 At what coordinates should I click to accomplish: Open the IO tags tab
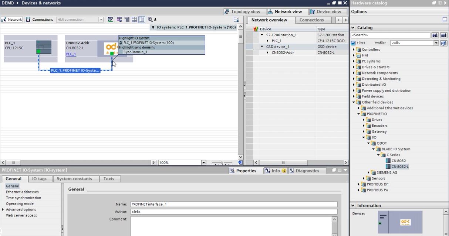(x=39, y=179)
